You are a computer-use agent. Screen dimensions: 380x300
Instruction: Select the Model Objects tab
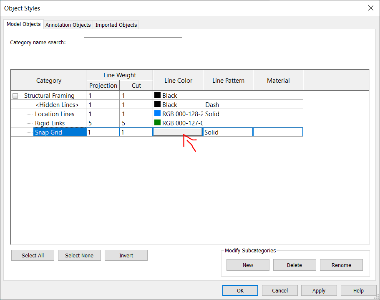point(23,24)
